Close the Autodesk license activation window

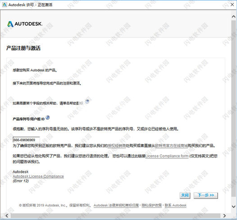[232, 4]
